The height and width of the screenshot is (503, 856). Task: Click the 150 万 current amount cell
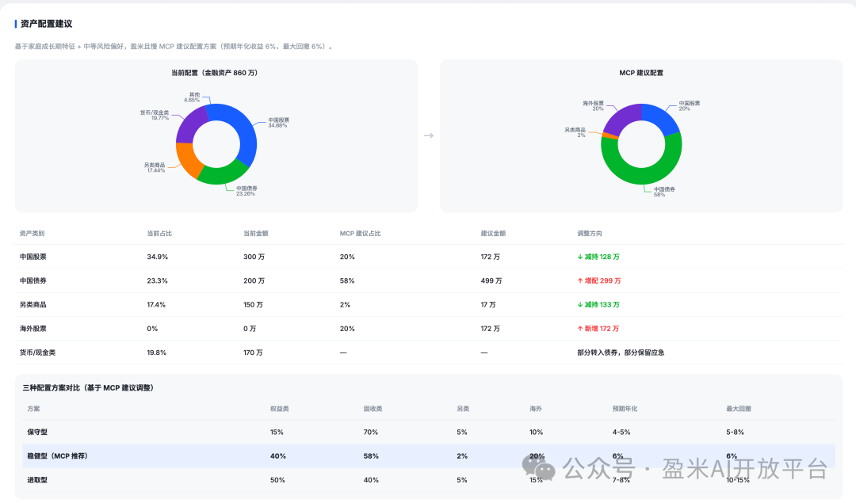coord(254,305)
